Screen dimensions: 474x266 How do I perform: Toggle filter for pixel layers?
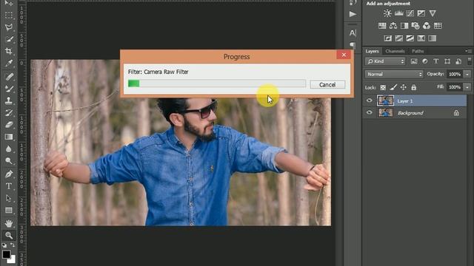414,61
